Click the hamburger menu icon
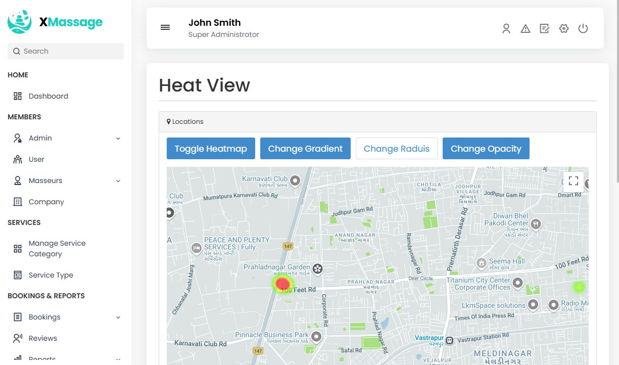619x365 pixels. click(165, 28)
